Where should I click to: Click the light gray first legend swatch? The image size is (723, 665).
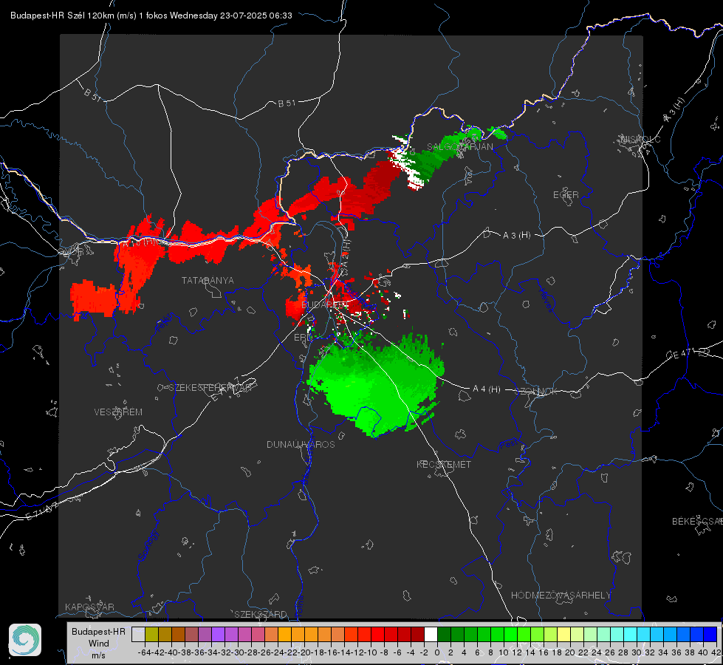tap(138, 635)
